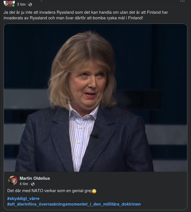Click the globe icon beside "4 tim"

tap(33, 184)
